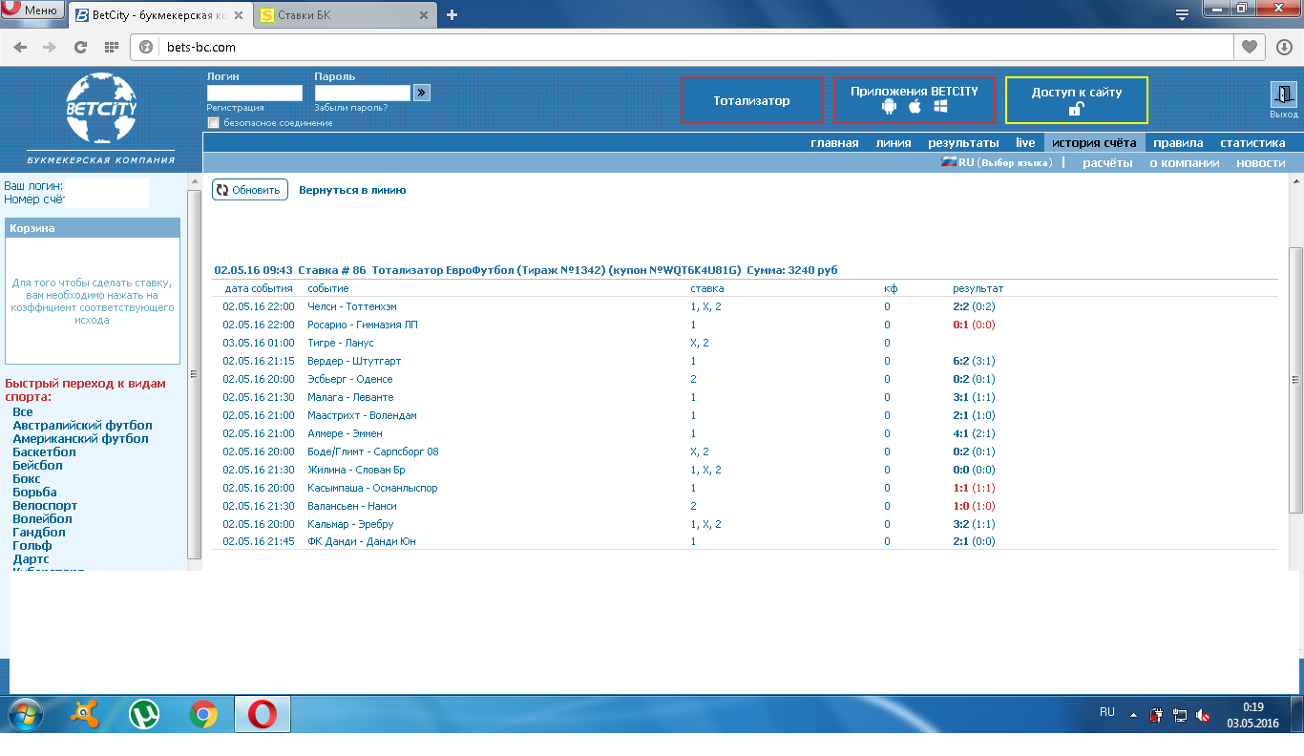Go to the линия menu item

(x=894, y=142)
